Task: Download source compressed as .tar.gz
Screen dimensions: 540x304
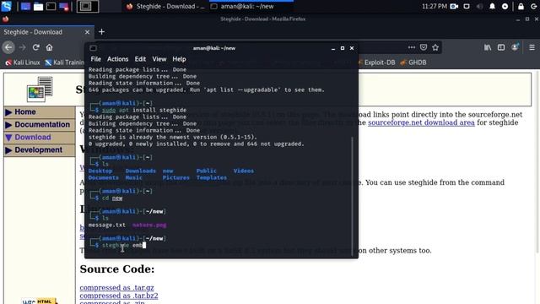Action: (116, 287)
